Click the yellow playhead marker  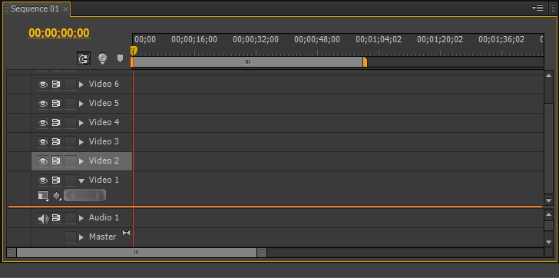134,50
